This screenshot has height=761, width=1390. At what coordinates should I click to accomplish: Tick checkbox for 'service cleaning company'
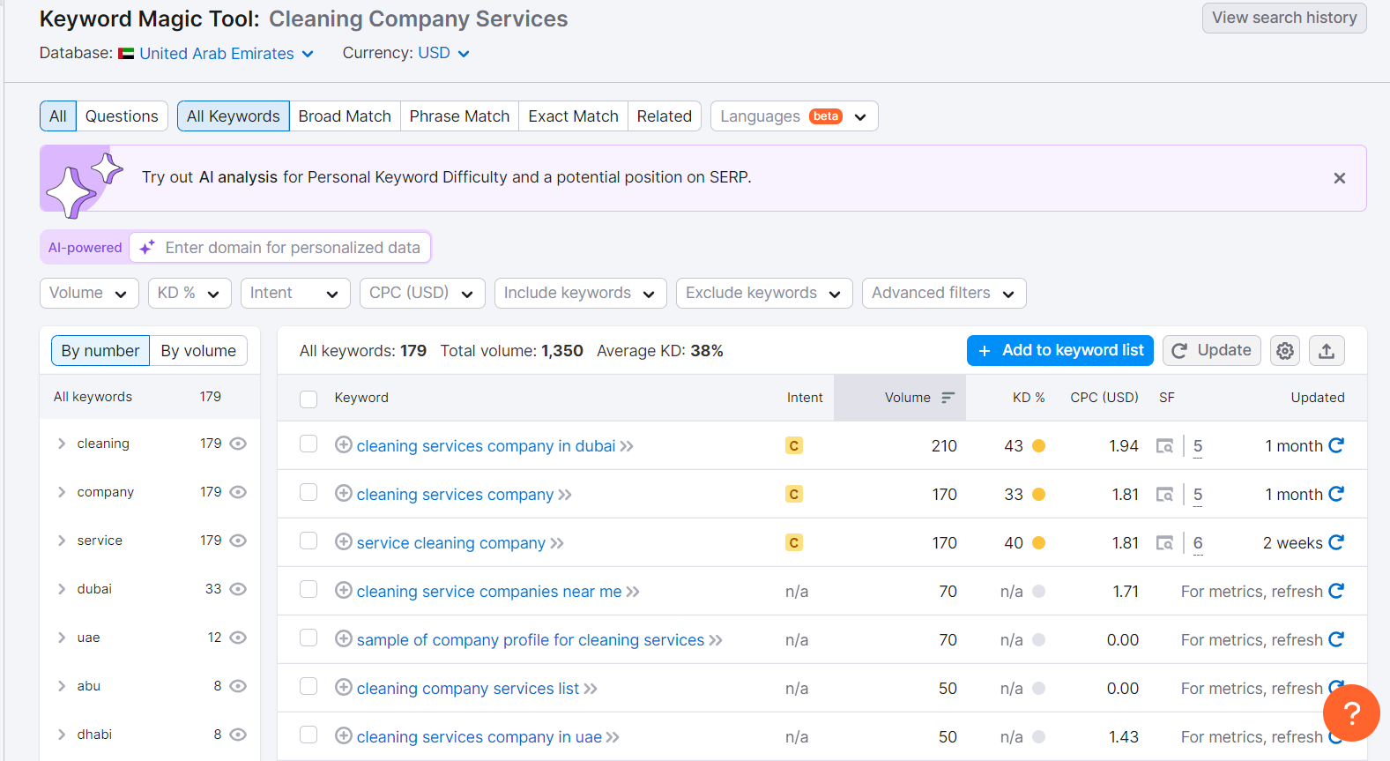tap(308, 541)
